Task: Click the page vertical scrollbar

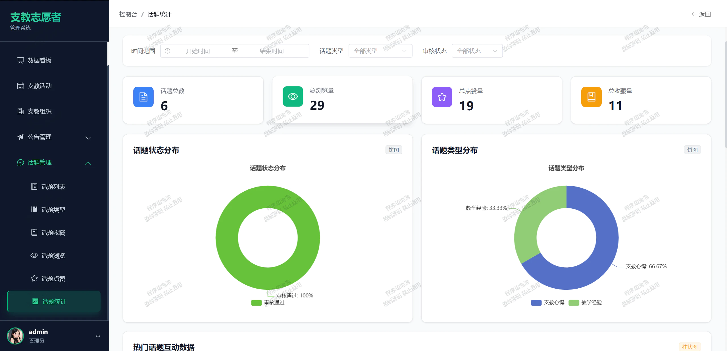Action: (x=725, y=94)
